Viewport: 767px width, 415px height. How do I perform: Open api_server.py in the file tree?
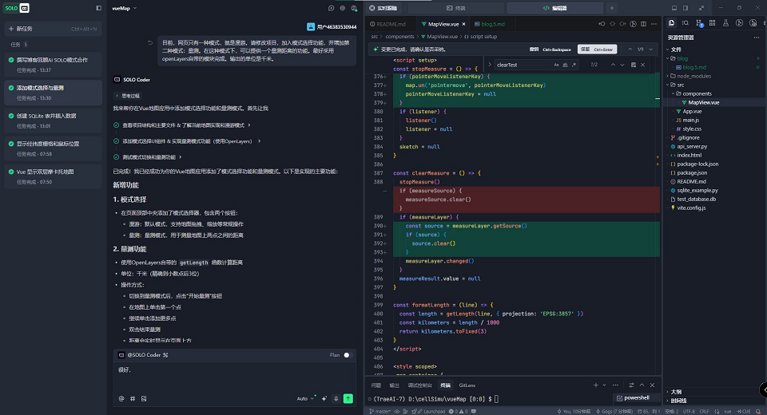[x=692, y=146]
